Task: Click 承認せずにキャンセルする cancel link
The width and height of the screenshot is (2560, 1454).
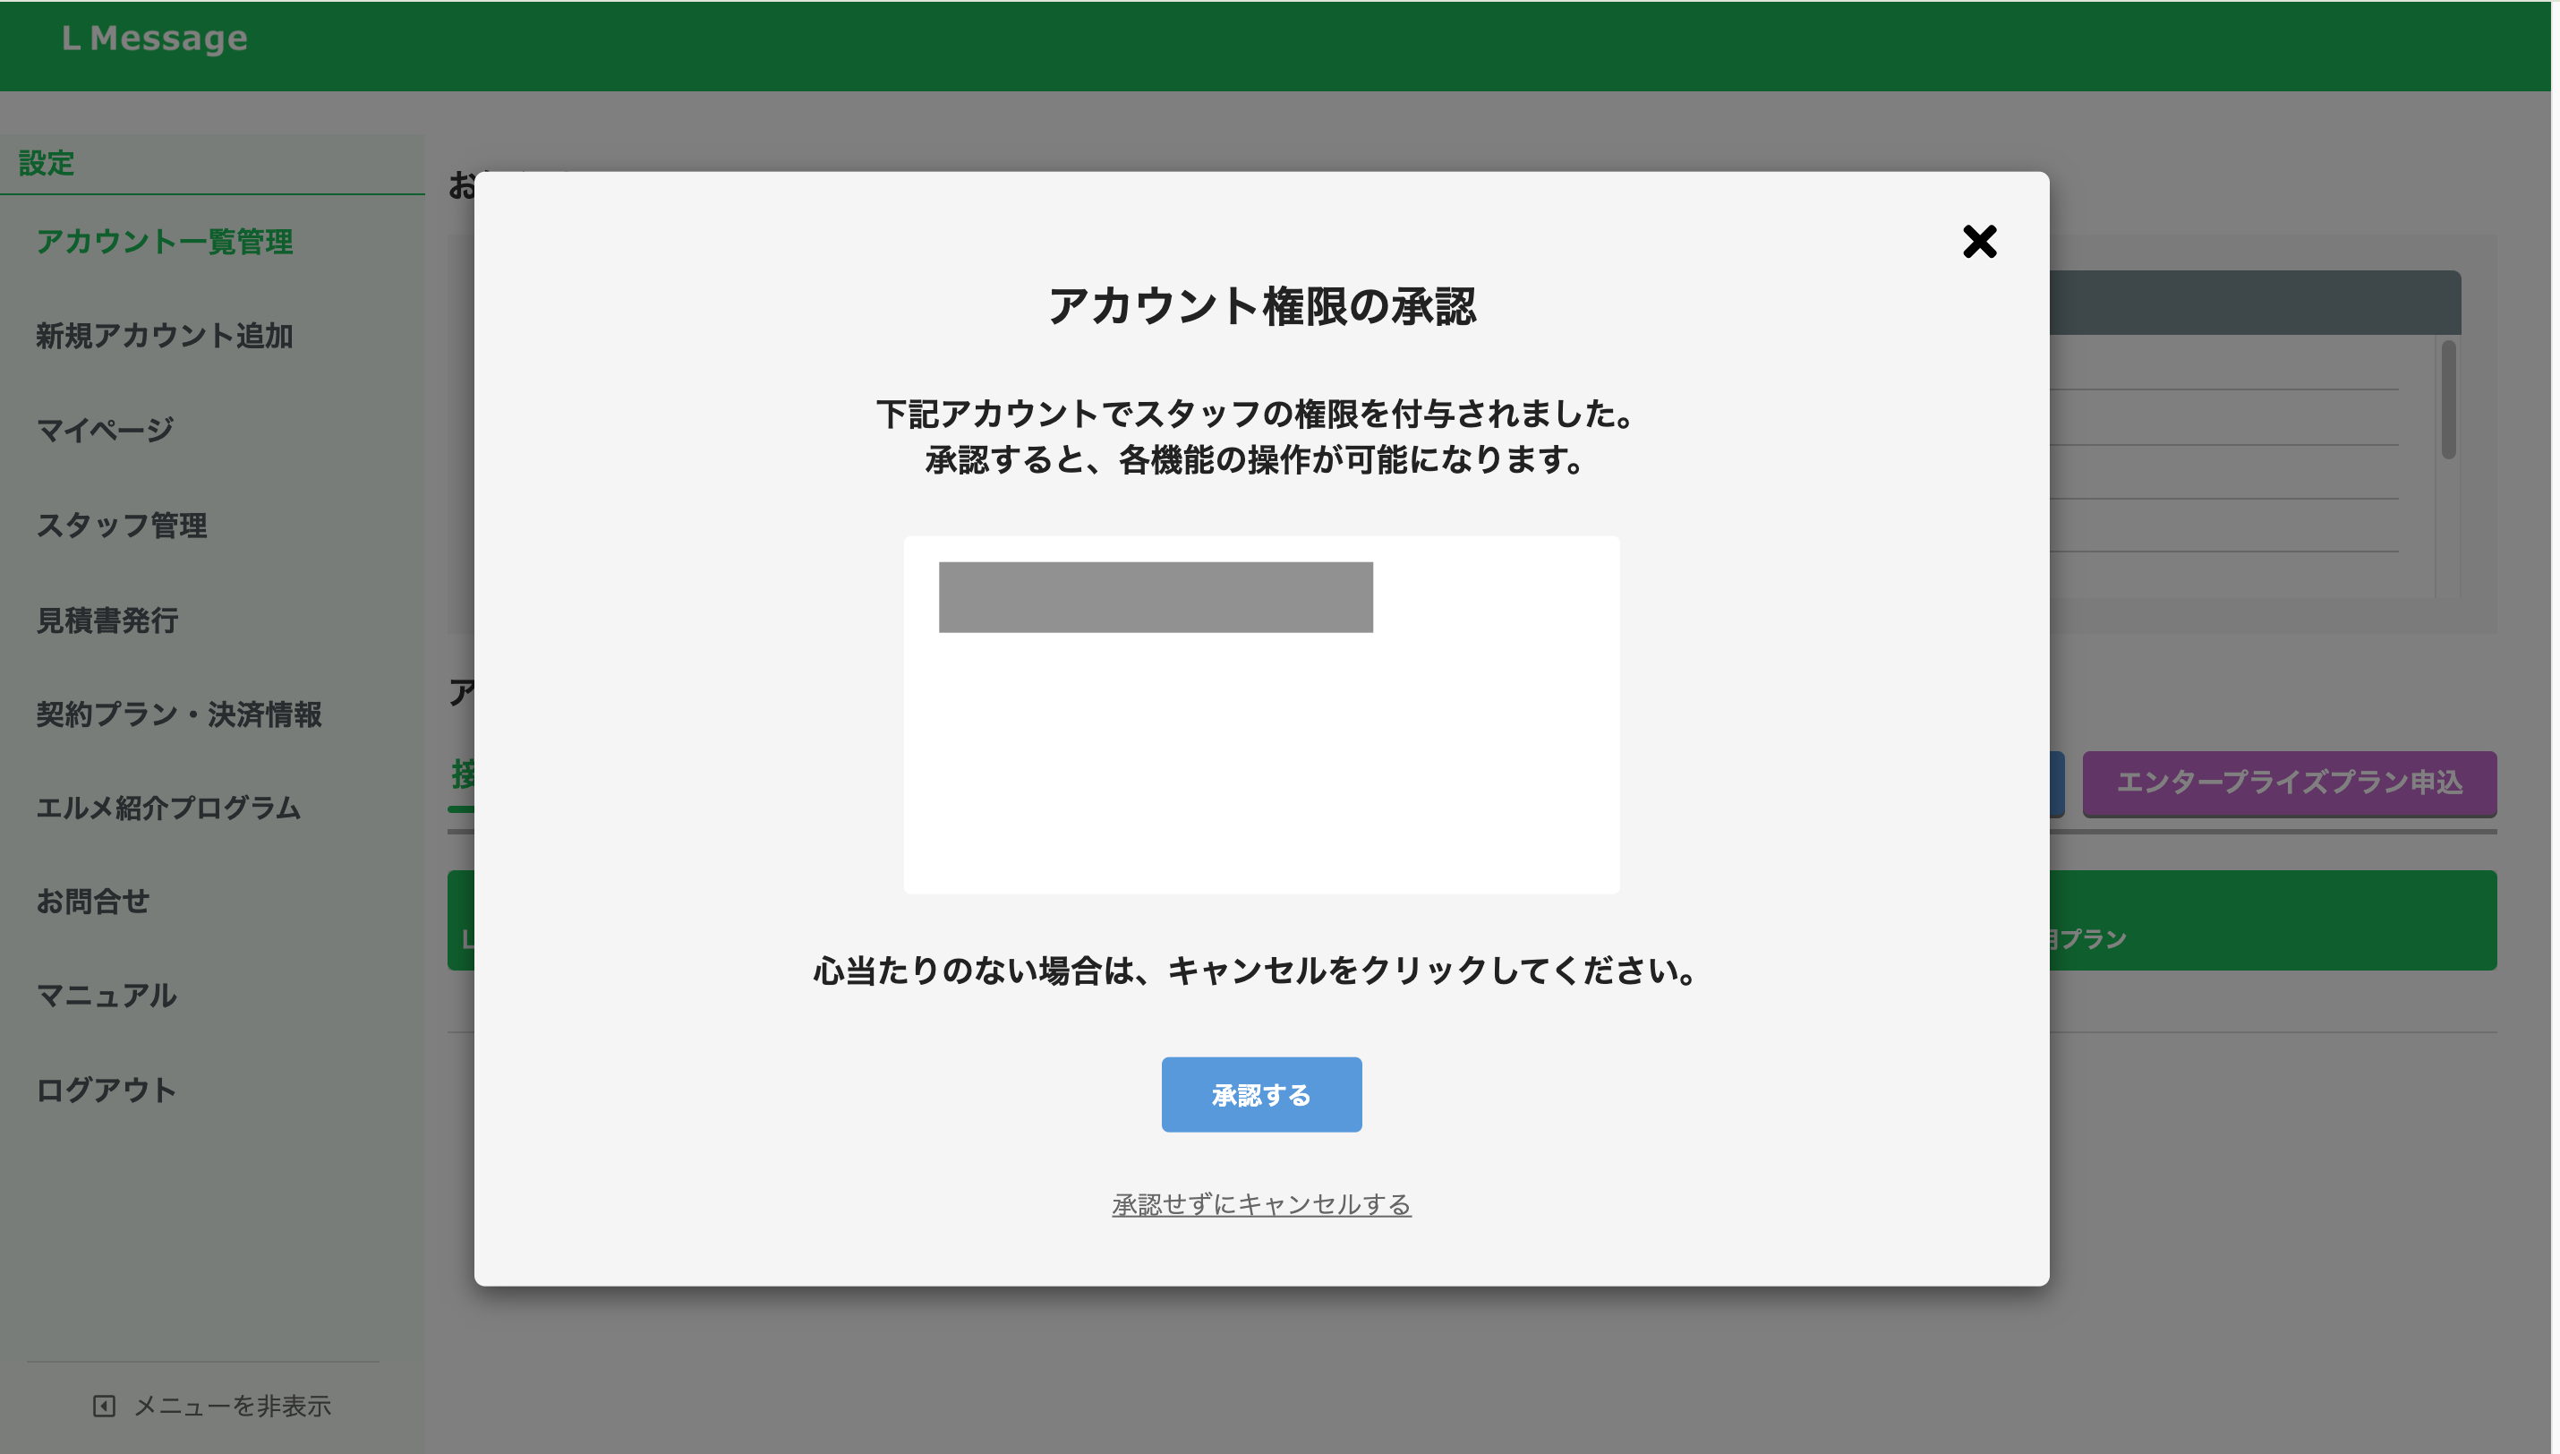Action: (x=1260, y=1204)
